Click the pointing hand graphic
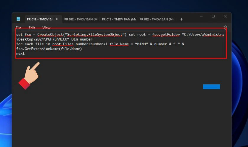 tap(30, 75)
